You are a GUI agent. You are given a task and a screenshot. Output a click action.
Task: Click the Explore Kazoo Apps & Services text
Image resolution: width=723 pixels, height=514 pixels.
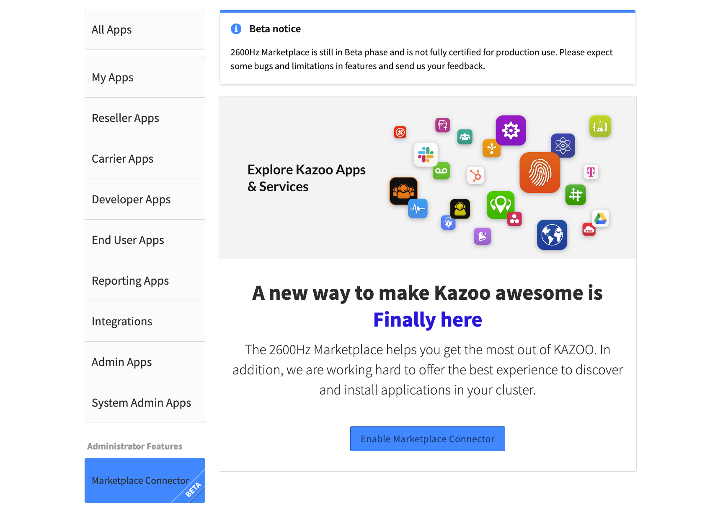click(x=307, y=178)
